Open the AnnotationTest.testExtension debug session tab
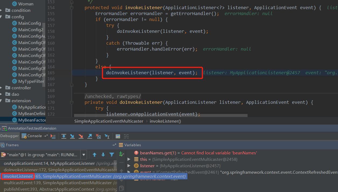338x192 pixels. pyautogui.click(x=32, y=128)
